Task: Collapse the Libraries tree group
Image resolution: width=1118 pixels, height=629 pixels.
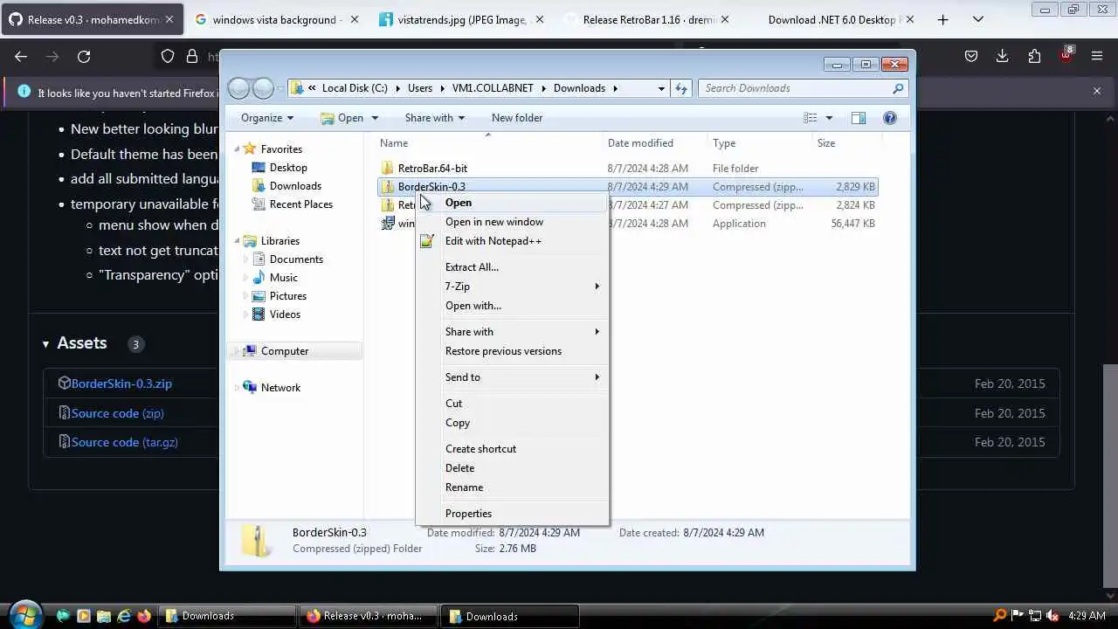Action: tap(237, 241)
